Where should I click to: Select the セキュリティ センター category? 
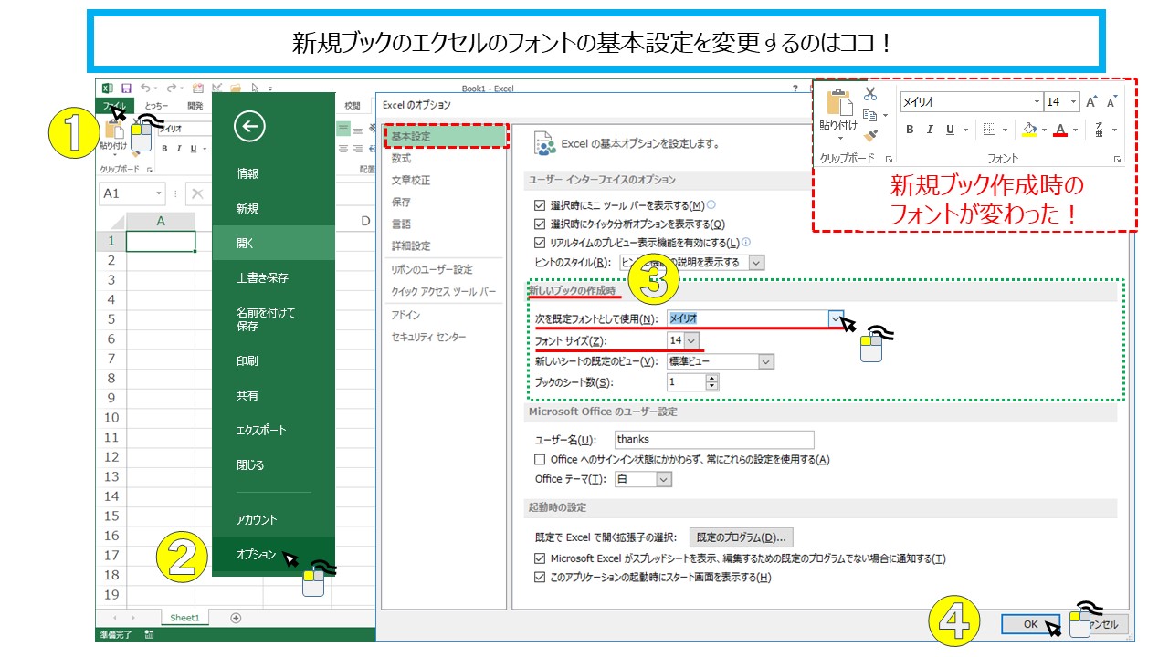click(429, 337)
